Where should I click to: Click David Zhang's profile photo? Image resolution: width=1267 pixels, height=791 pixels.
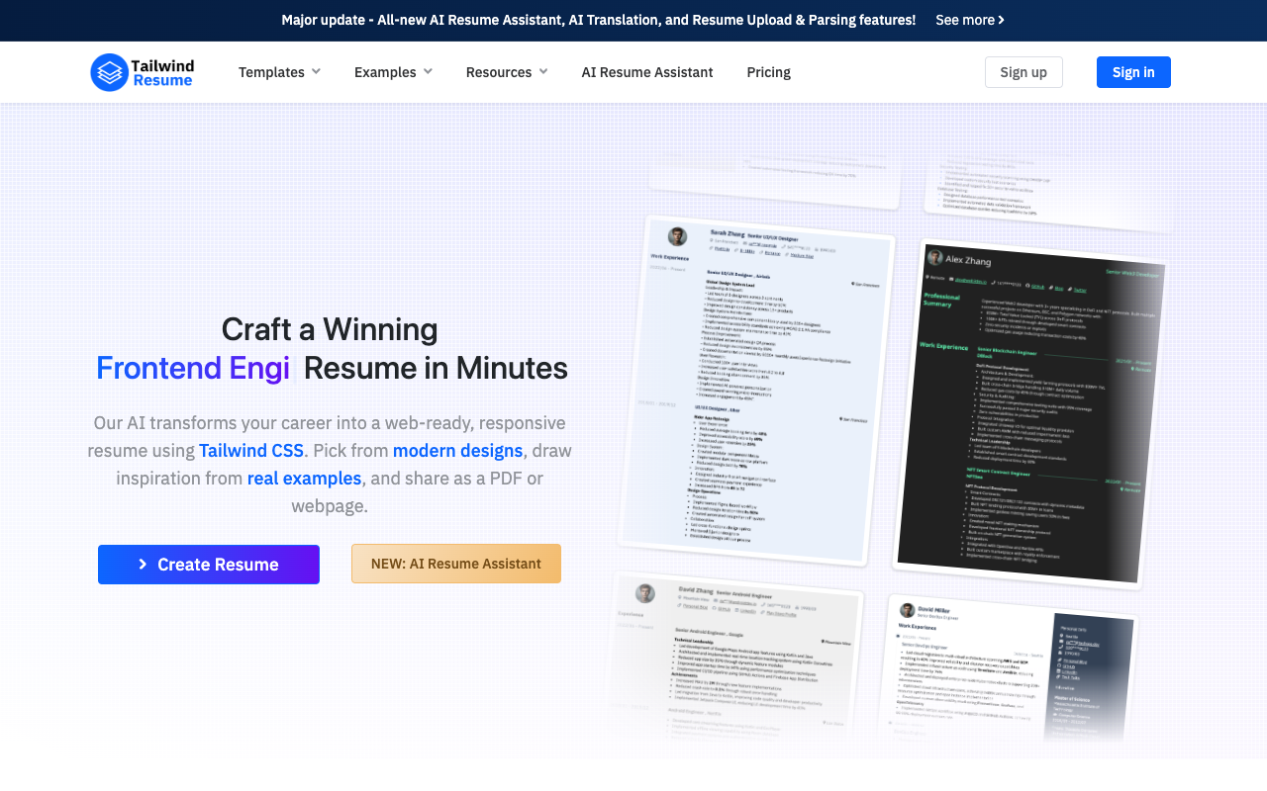tap(645, 593)
